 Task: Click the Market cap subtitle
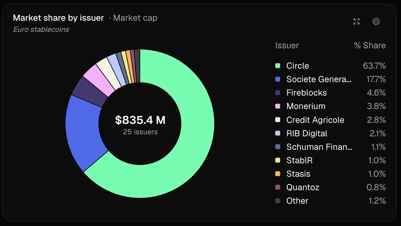pos(135,18)
